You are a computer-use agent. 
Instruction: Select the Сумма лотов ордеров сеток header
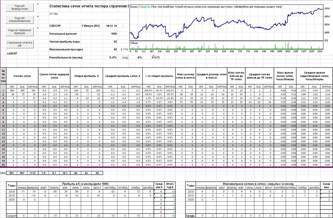[54, 76]
